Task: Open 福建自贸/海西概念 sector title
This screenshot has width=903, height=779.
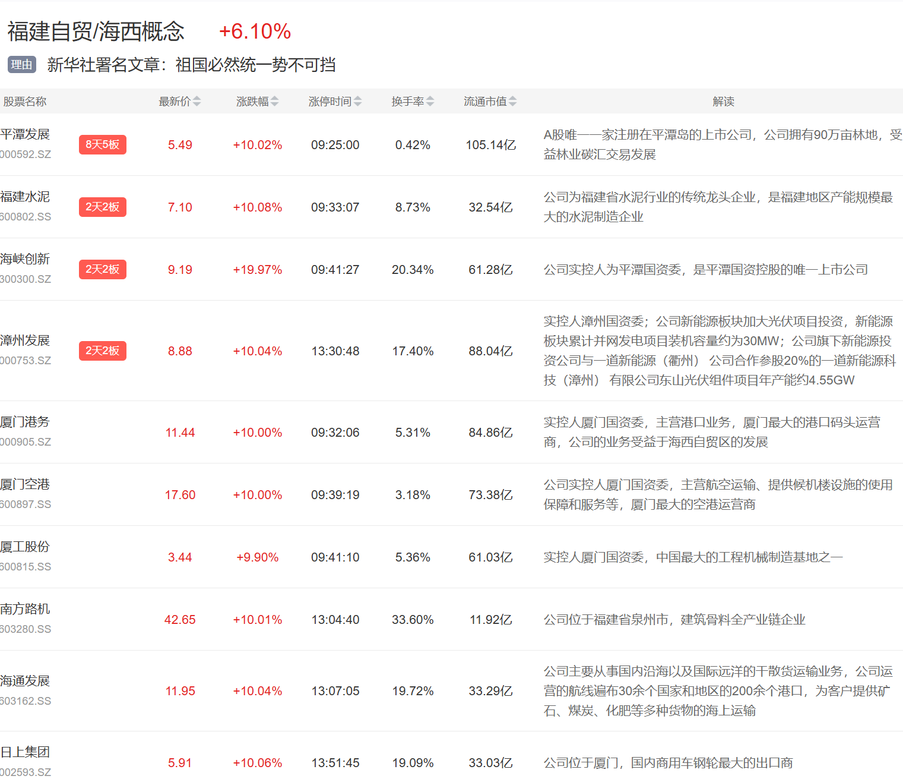Action: coord(96,31)
